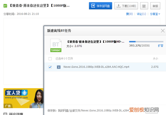Toggle the select-all checkbox in file list header

coord(50,59)
